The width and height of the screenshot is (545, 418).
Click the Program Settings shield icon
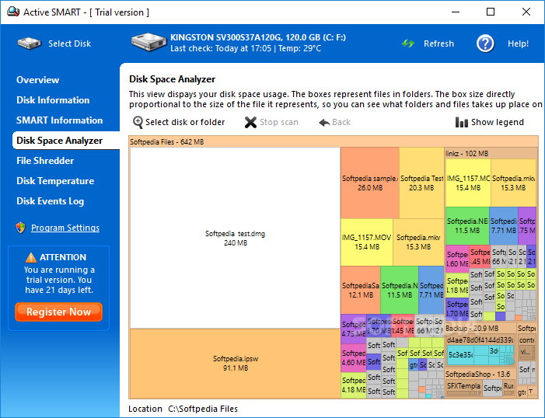click(x=21, y=228)
